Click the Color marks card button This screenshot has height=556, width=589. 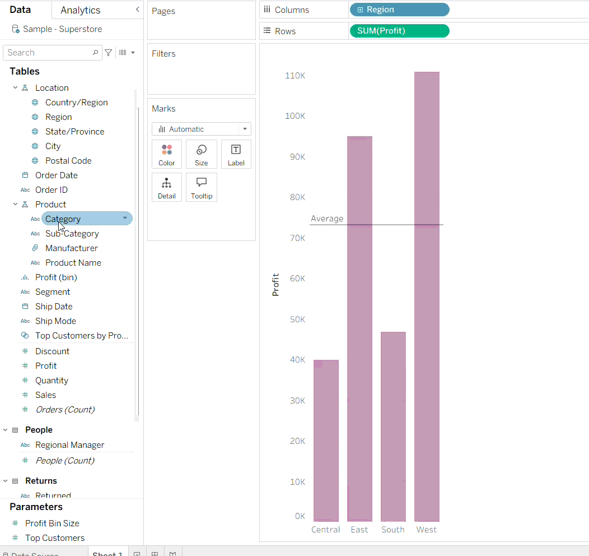(x=167, y=154)
